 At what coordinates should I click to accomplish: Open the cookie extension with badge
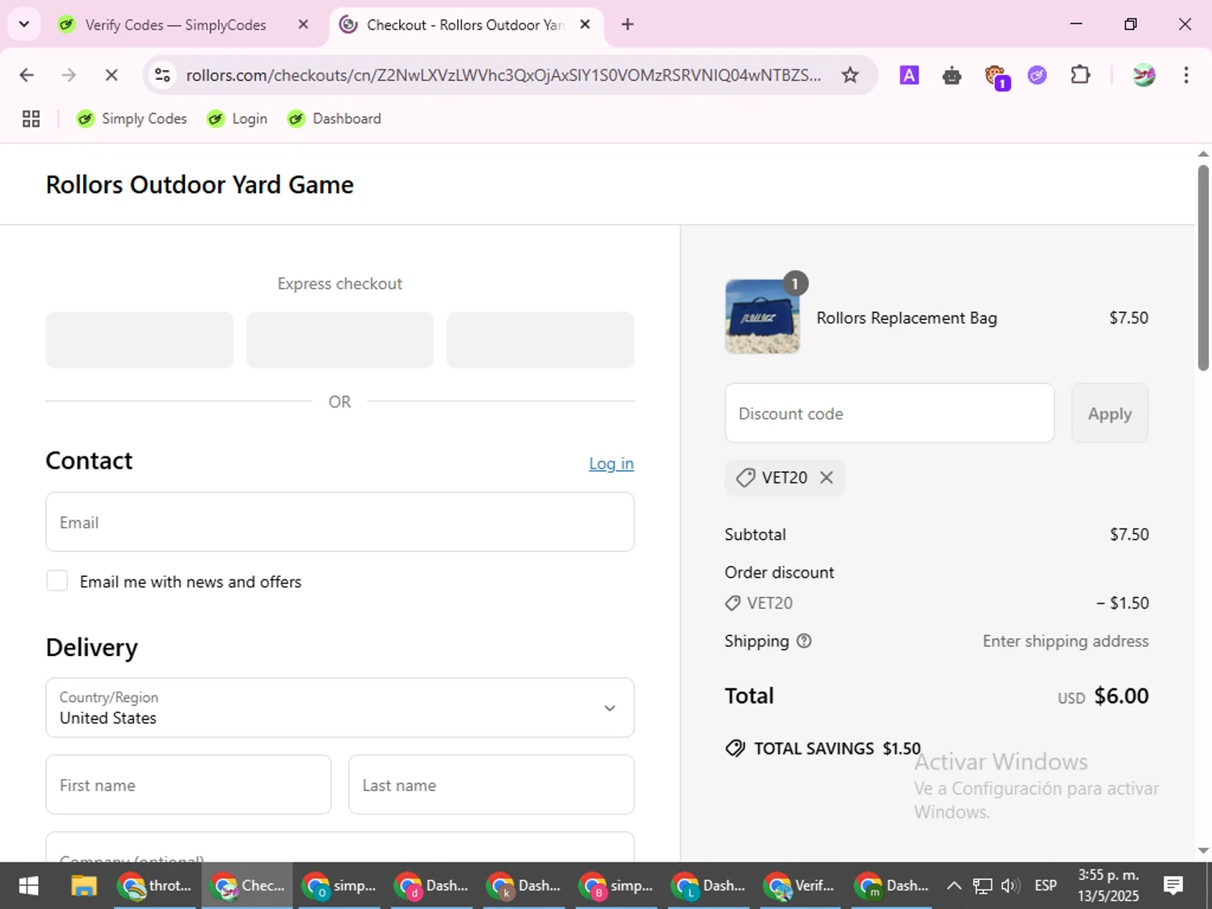coord(996,76)
